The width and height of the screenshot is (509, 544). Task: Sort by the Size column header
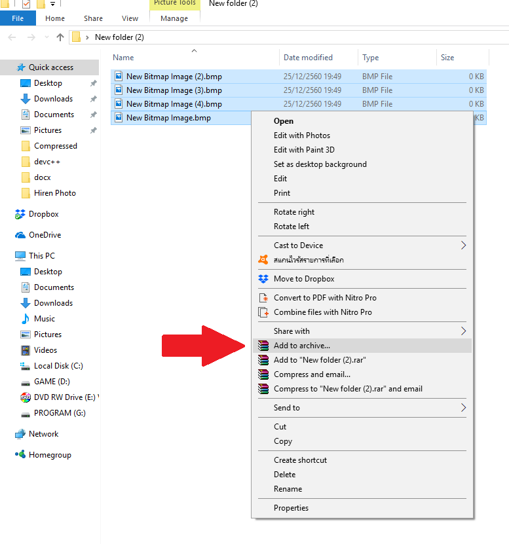[x=462, y=58]
